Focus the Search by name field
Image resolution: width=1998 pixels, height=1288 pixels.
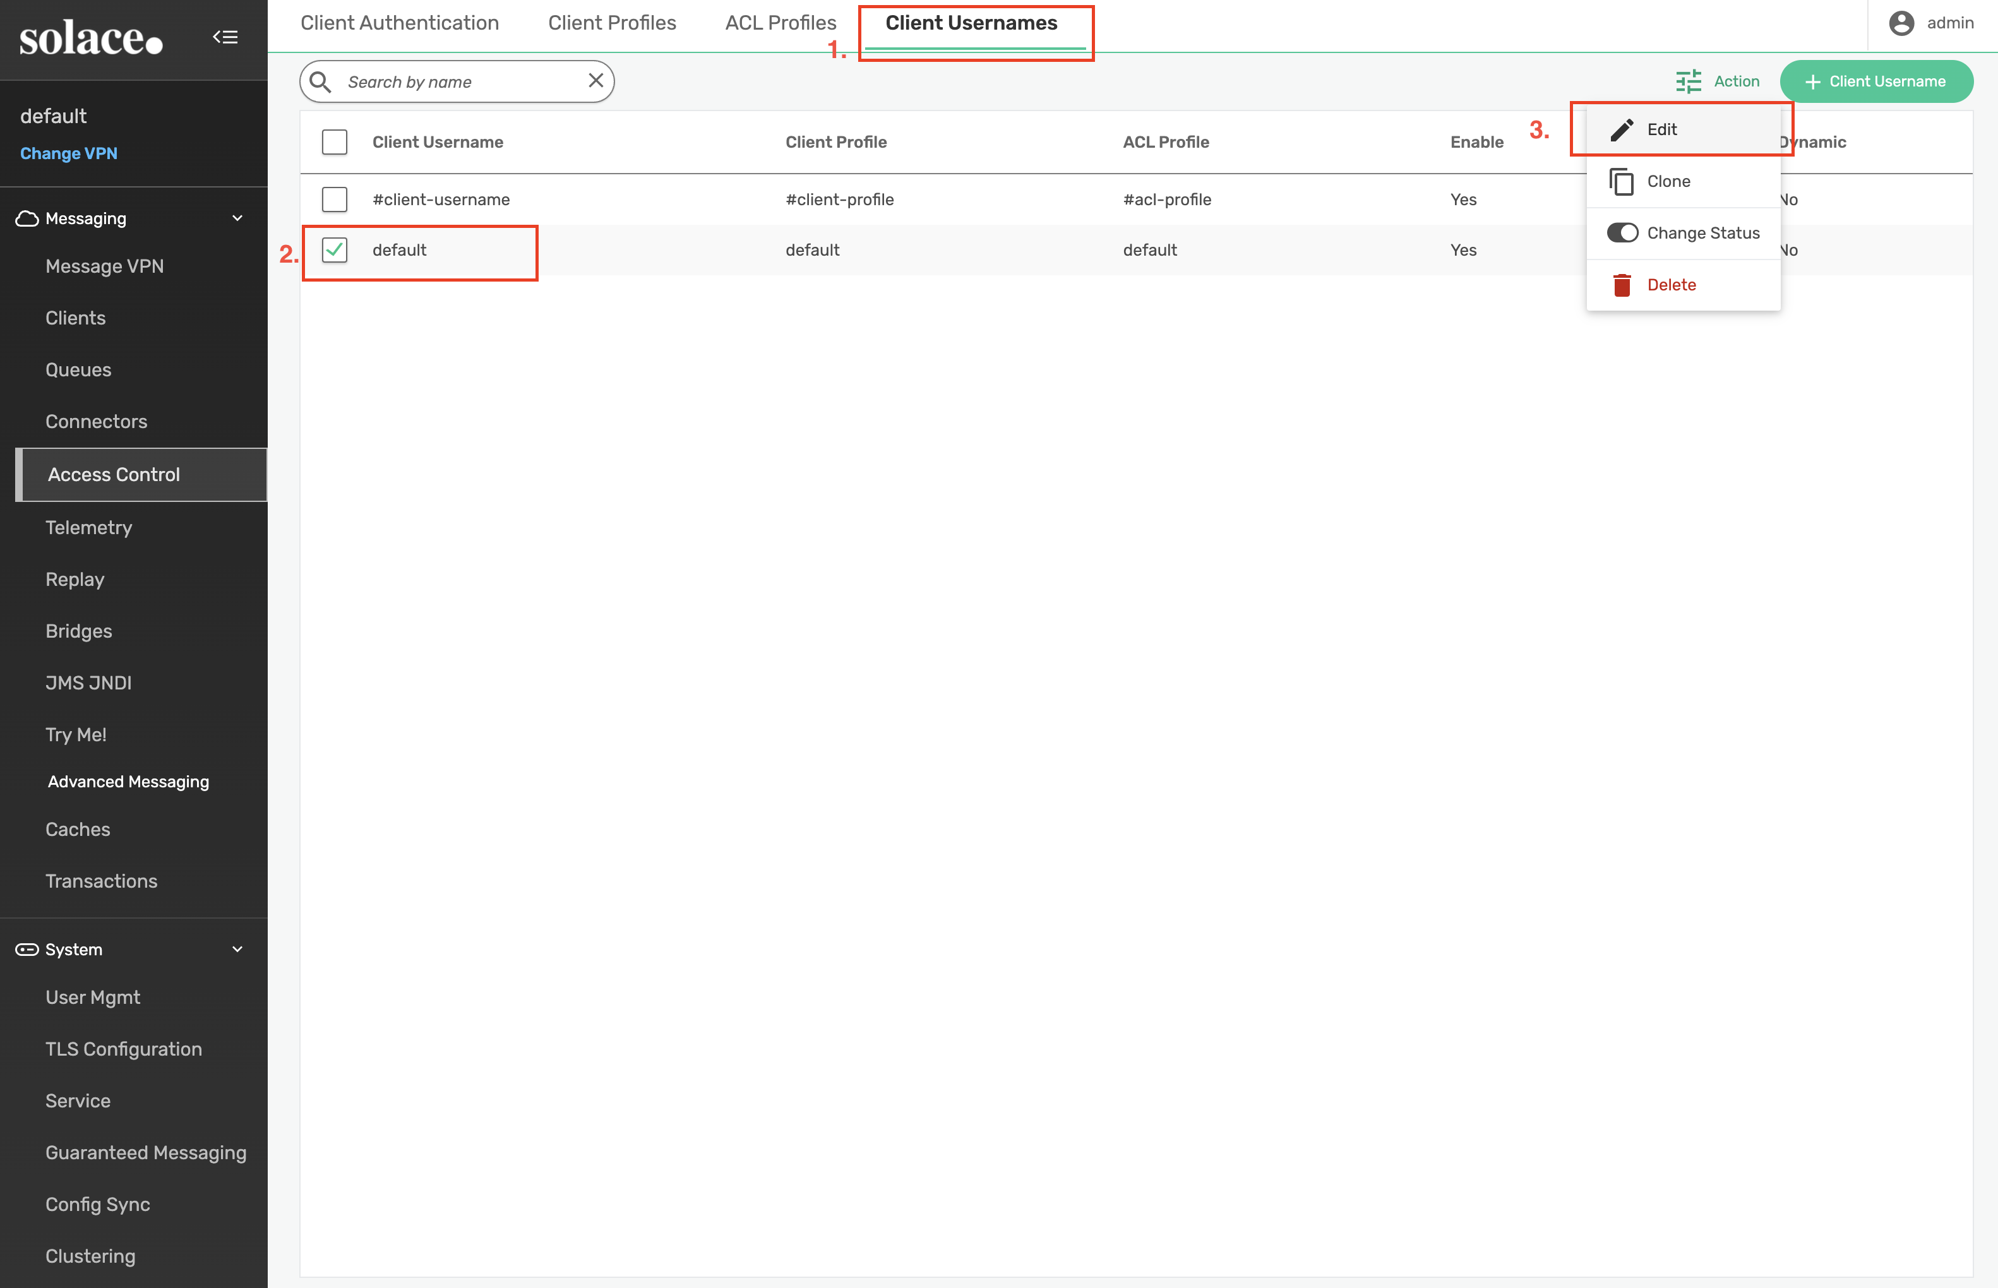[460, 82]
